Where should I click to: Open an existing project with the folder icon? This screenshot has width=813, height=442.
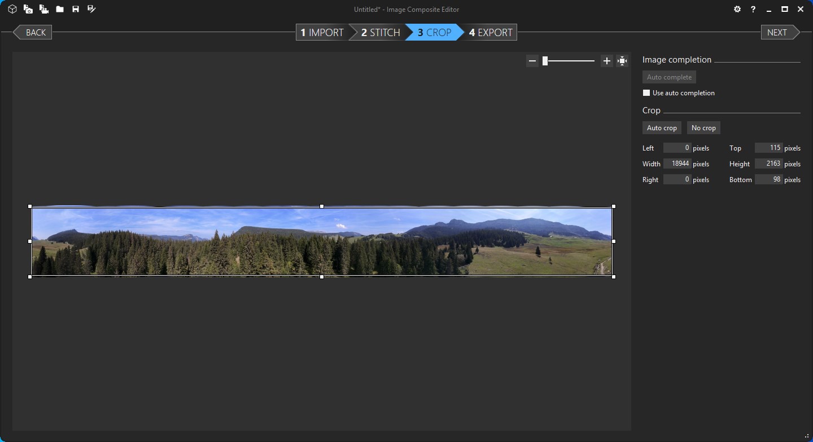pos(60,10)
